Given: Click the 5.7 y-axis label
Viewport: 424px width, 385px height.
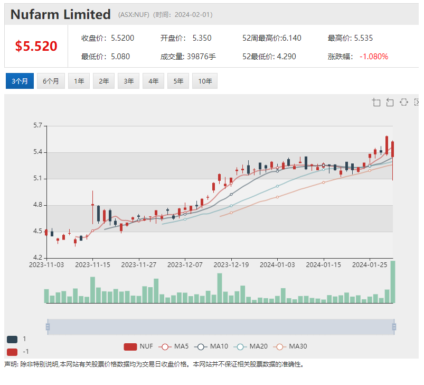Looking at the screenshot, I should pyautogui.click(x=38, y=125).
